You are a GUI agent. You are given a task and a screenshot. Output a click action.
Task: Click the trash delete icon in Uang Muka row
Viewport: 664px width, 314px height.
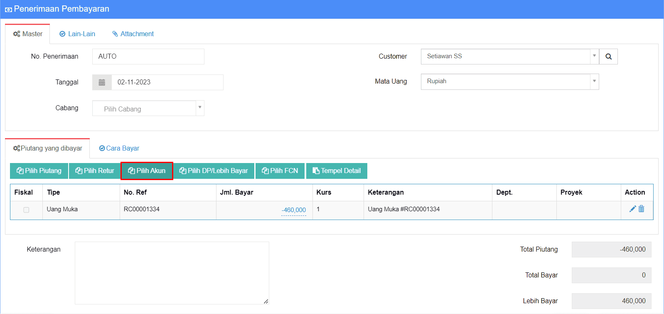pyautogui.click(x=642, y=209)
